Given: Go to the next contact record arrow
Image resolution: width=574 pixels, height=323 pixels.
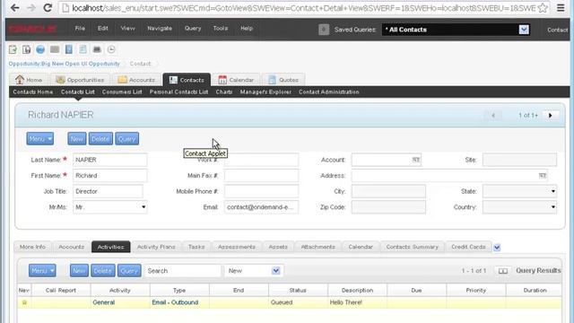Looking at the screenshot, I should pyautogui.click(x=550, y=116).
